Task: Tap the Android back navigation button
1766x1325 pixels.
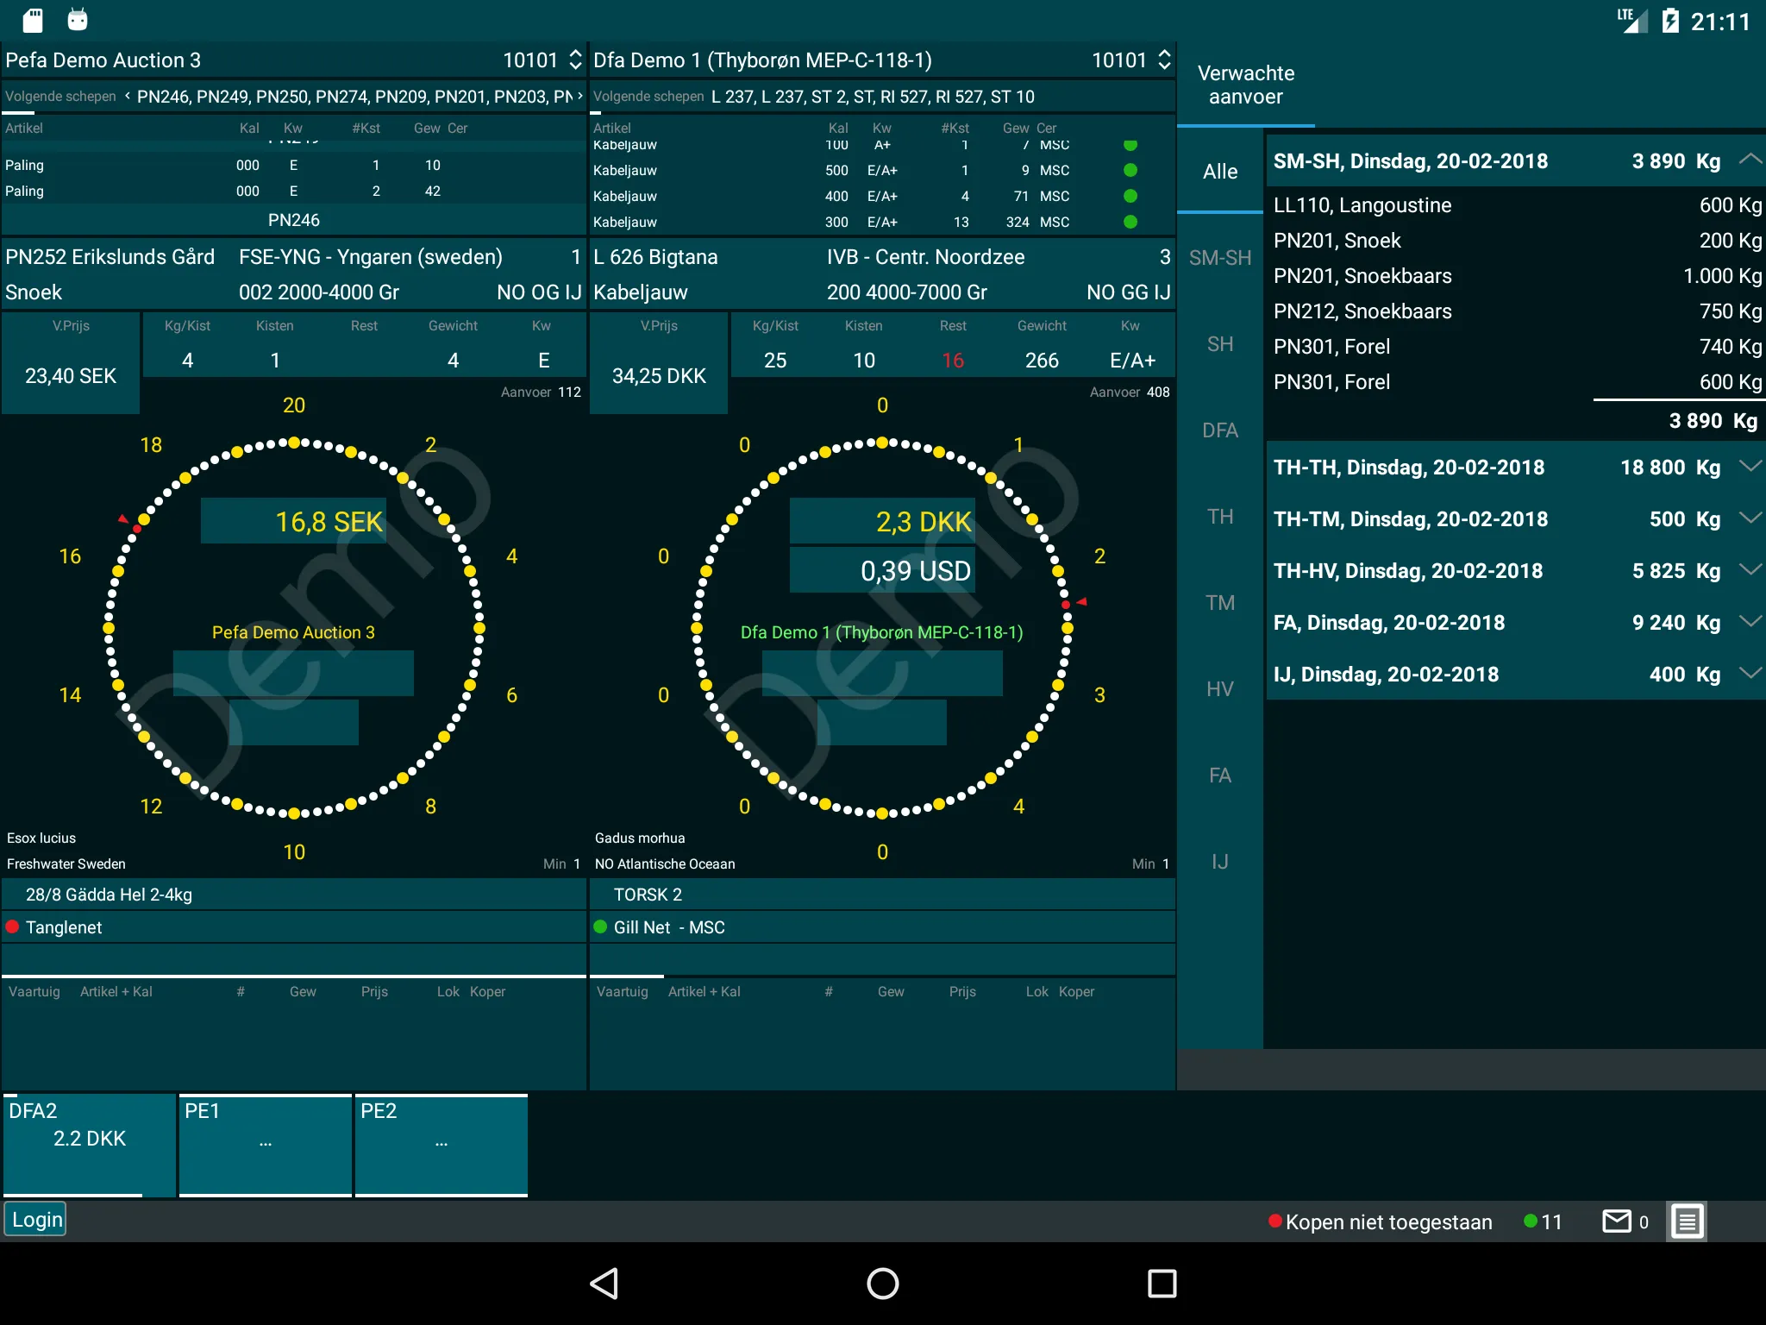Action: [604, 1284]
